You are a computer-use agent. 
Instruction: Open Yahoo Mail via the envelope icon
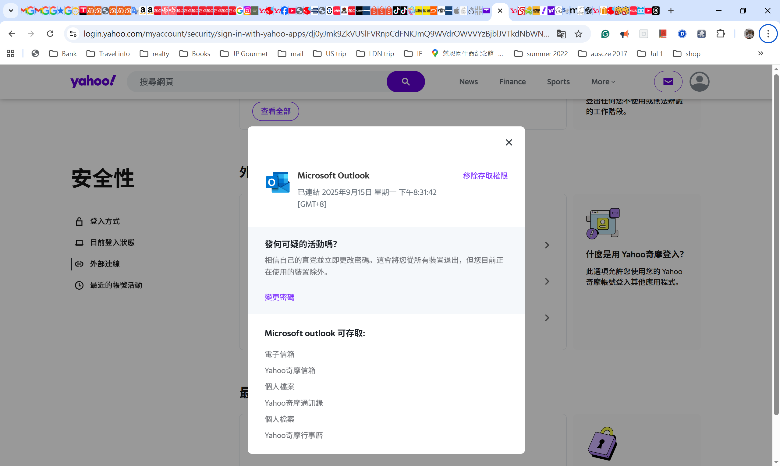tap(668, 81)
